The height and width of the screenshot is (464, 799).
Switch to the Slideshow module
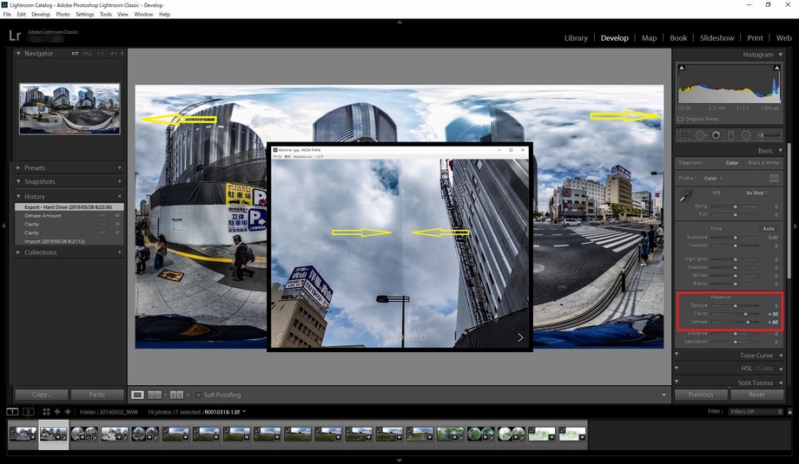[x=717, y=38]
